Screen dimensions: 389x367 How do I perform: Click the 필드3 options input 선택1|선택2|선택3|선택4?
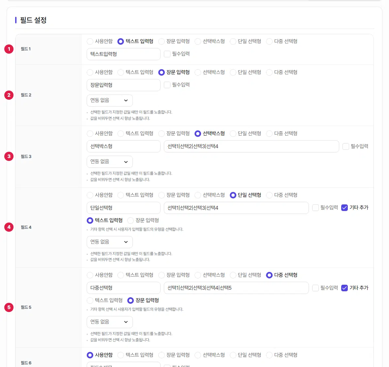(251, 146)
